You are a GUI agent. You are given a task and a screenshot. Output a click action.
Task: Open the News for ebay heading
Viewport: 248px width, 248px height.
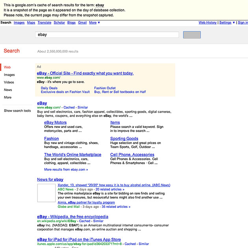50,180
